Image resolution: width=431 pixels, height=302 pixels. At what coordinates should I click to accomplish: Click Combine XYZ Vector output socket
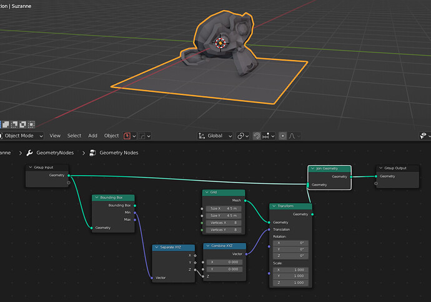246,254
